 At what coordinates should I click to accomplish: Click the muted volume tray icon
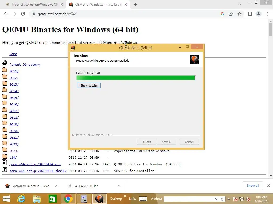pyautogui.click(x=248, y=199)
